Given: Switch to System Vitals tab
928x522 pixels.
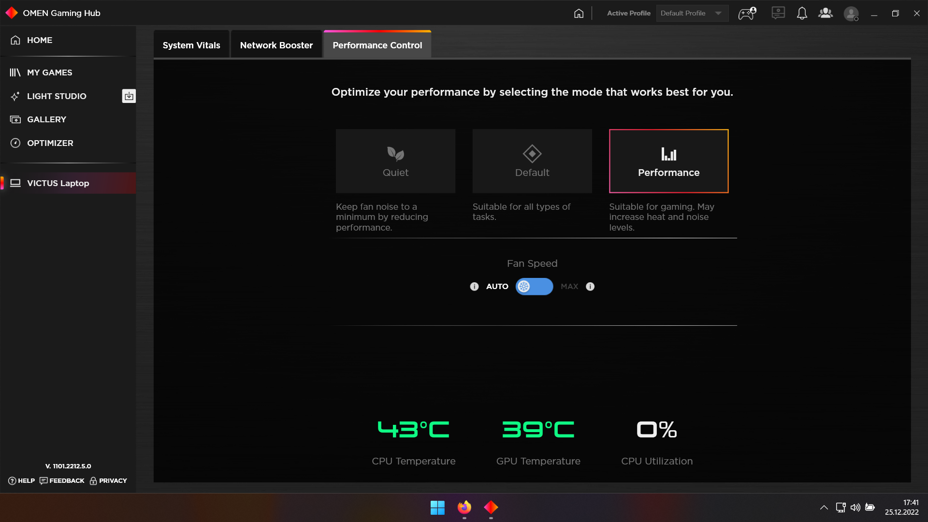Looking at the screenshot, I should click(x=191, y=45).
